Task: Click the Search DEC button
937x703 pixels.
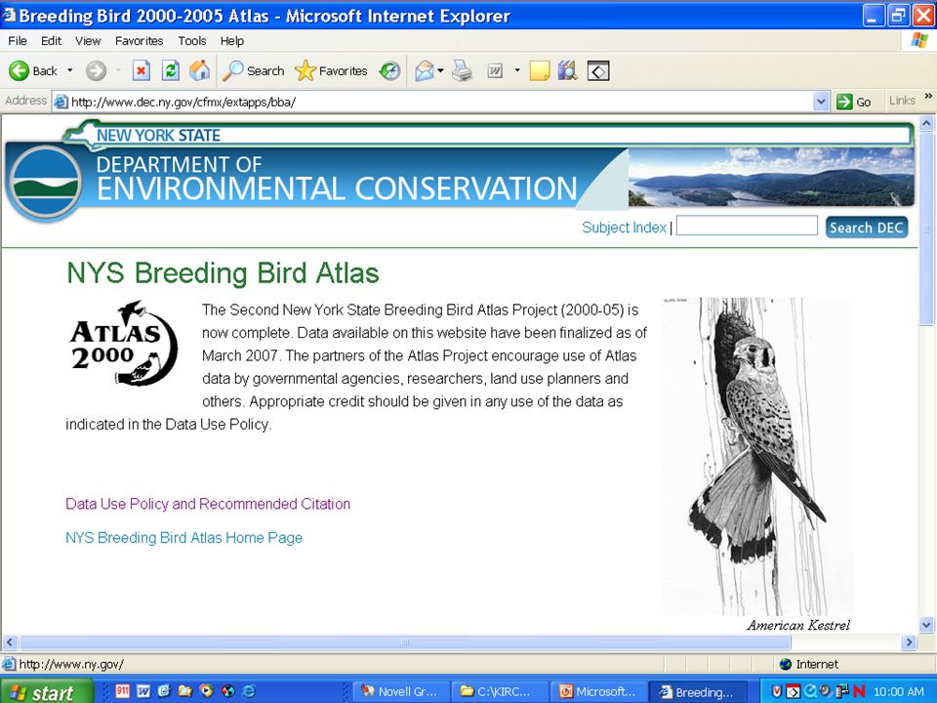Action: pyautogui.click(x=867, y=227)
